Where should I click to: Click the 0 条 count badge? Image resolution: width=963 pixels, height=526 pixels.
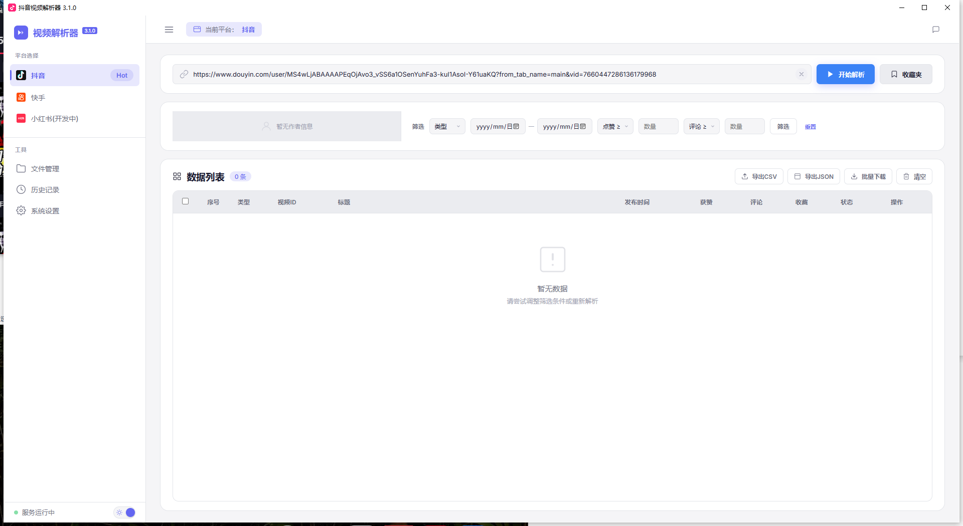click(x=240, y=176)
